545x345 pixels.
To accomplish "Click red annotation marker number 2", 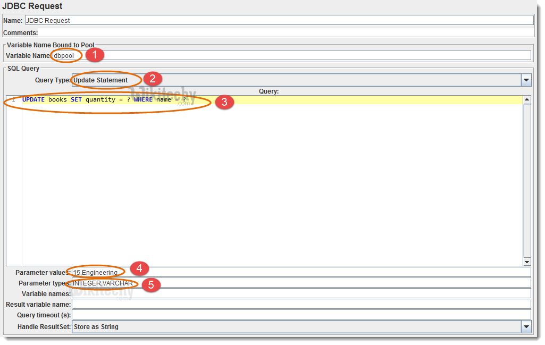I will click(x=153, y=79).
